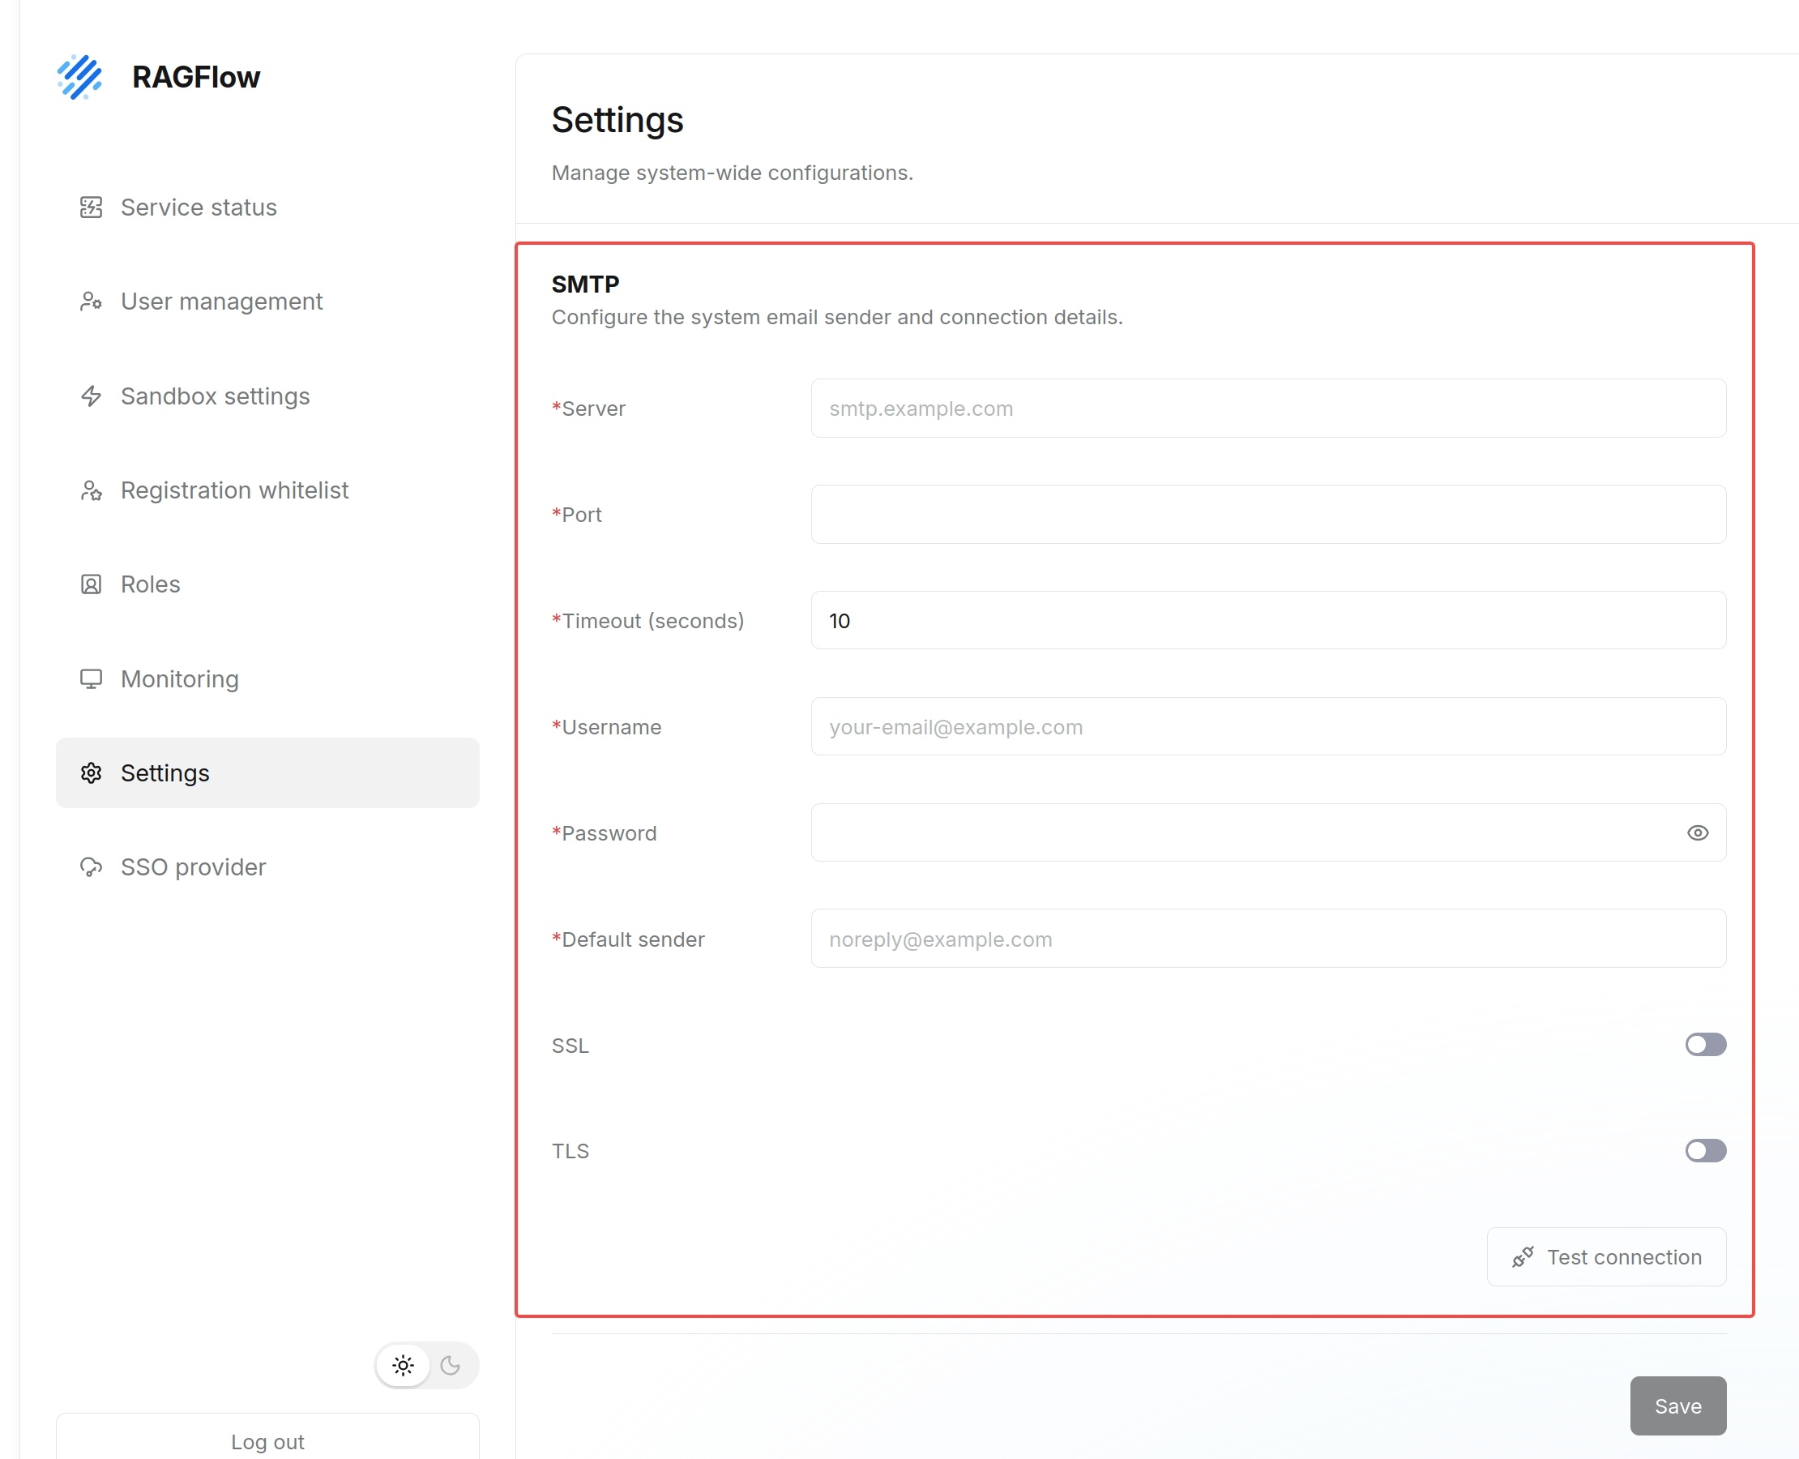Click into the Password field
The height and width of the screenshot is (1459, 1799).
tap(1268, 833)
